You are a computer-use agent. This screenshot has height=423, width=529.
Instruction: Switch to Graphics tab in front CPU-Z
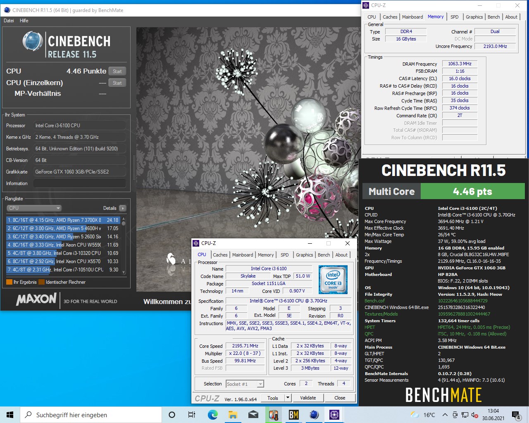[305, 255]
